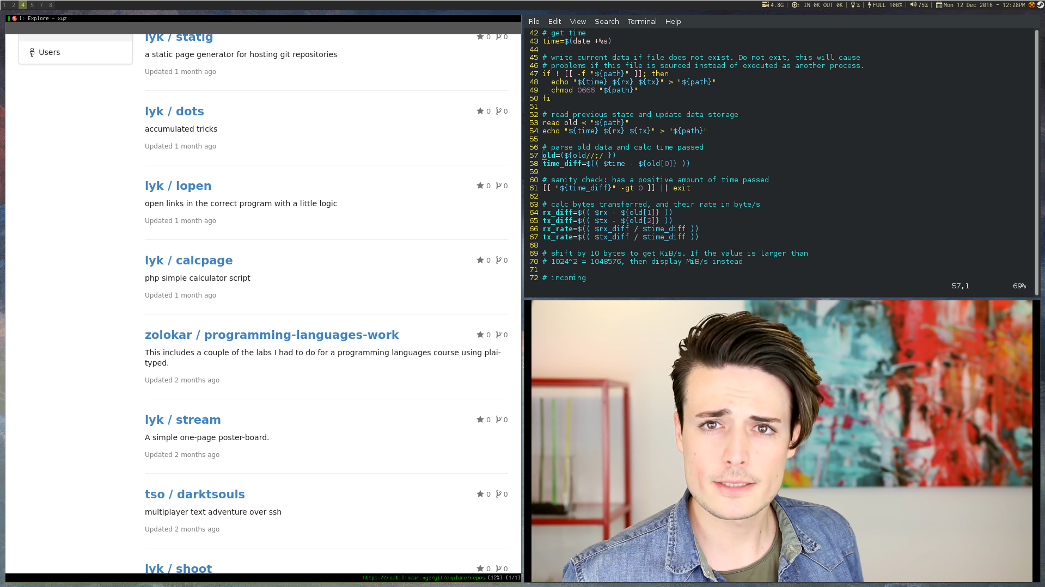Click vim line 43 'time=$(date +%s)'
Viewport: 1045px width, 587px height.
click(x=577, y=41)
